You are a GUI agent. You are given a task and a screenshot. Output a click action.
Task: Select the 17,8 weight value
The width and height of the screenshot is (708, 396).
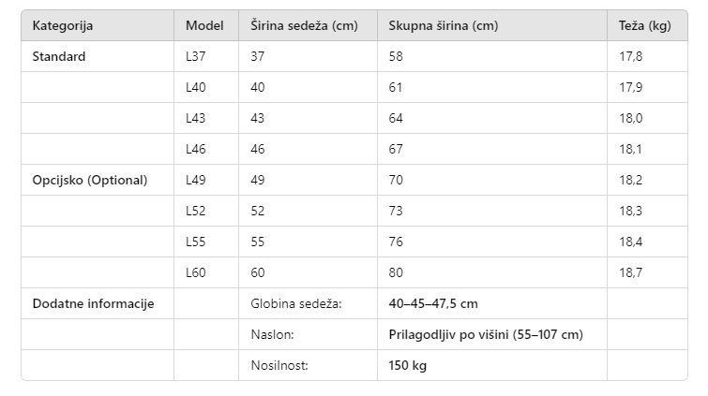630,56
